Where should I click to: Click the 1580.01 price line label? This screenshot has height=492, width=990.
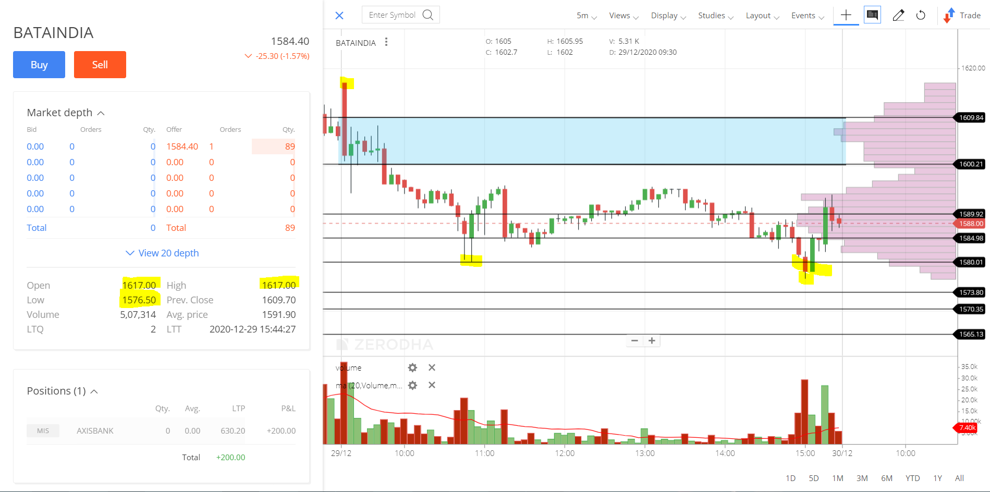coord(971,262)
